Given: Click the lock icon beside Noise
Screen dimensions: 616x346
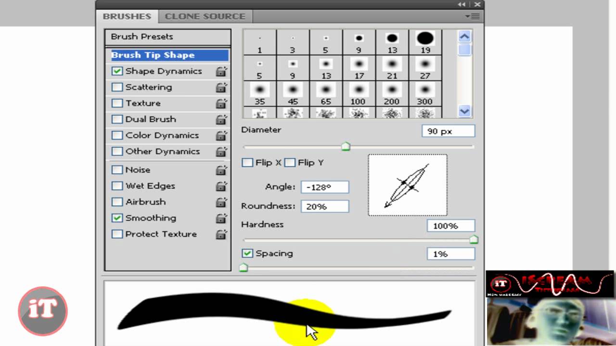Looking at the screenshot, I should [221, 170].
